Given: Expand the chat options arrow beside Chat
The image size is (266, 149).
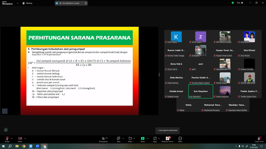Looking at the screenshot, I should point(123,138).
